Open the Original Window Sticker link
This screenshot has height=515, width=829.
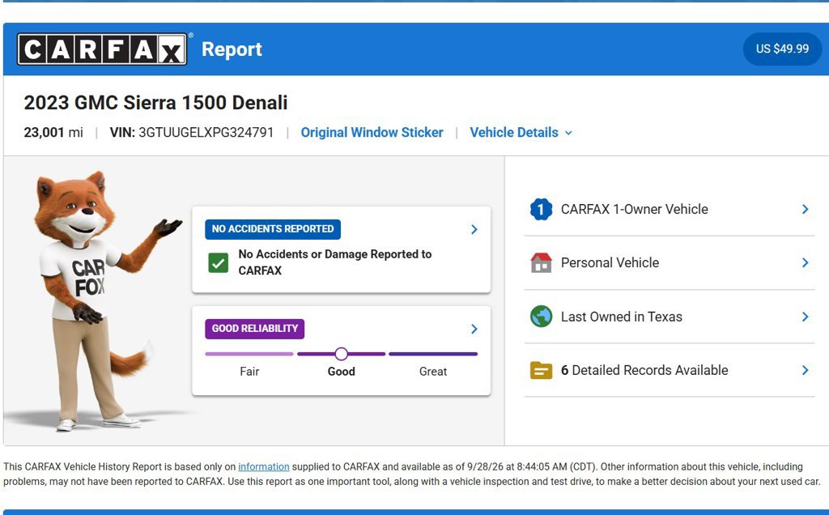pyautogui.click(x=372, y=132)
